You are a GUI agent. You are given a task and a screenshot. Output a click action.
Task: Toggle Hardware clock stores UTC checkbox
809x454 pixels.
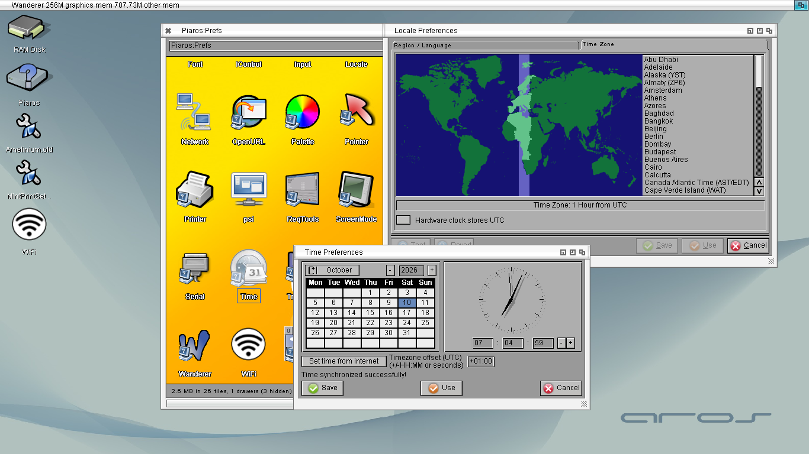[x=403, y=220]
